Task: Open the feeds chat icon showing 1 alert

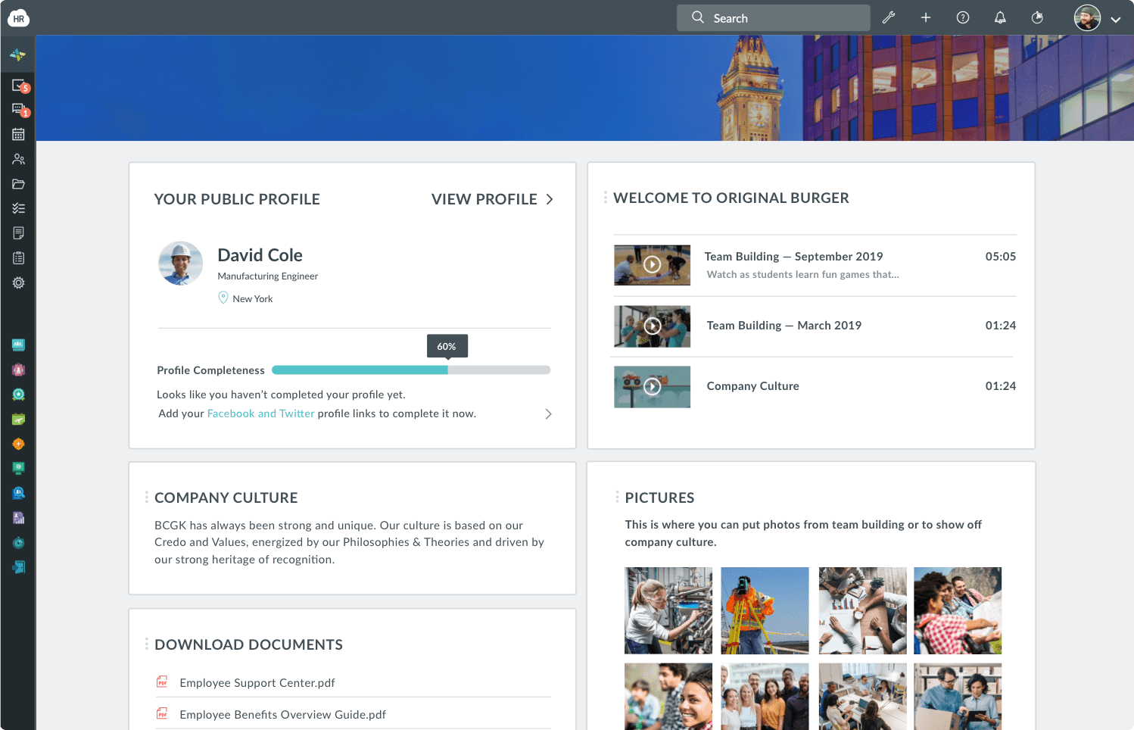Action: [18, 109]
